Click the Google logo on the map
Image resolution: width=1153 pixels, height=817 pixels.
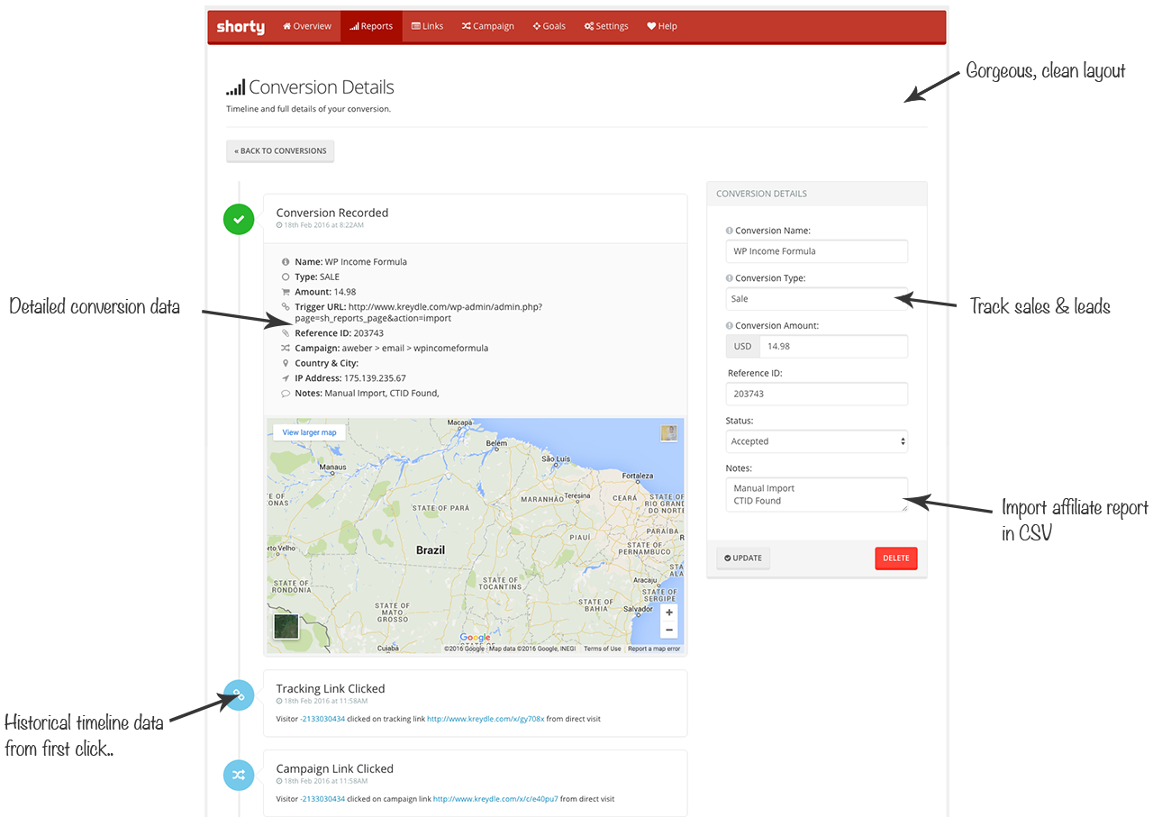475,638
